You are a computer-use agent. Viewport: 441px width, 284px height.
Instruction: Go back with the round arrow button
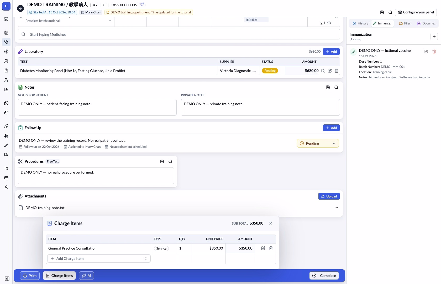pyautogui.click(x=20, y=8)
